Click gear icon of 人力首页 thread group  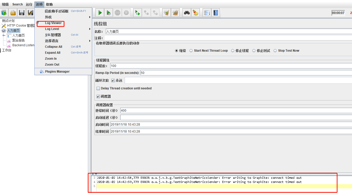(x=4, y=31)
